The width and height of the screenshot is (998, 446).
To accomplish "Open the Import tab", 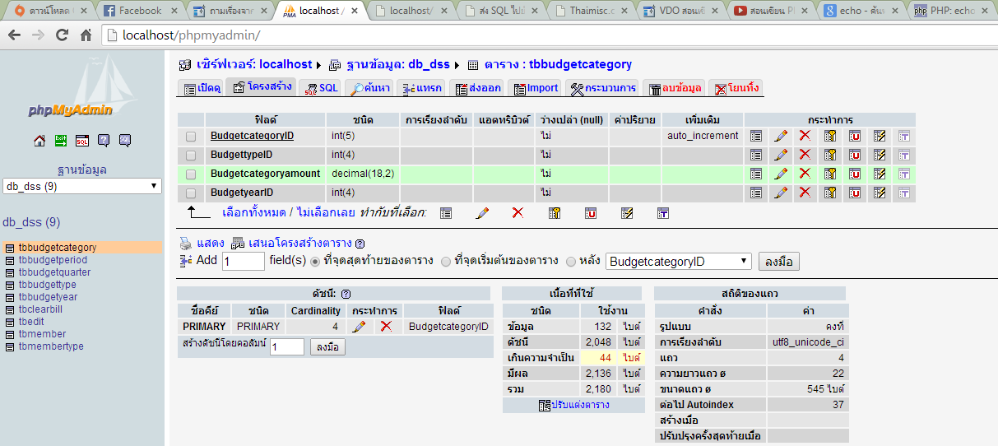I will tap(535, 88).
